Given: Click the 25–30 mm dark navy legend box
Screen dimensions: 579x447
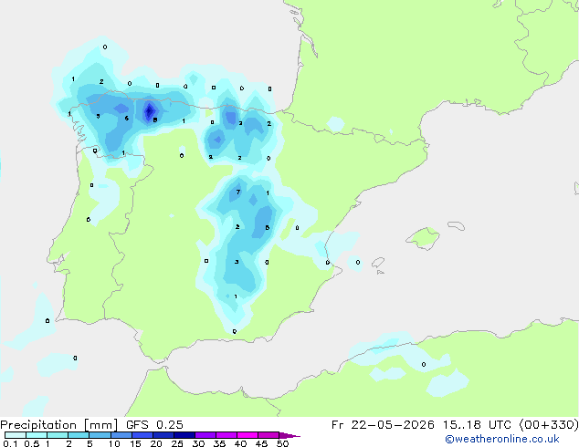Looking at the screenshot, I should tap(184, 435).
